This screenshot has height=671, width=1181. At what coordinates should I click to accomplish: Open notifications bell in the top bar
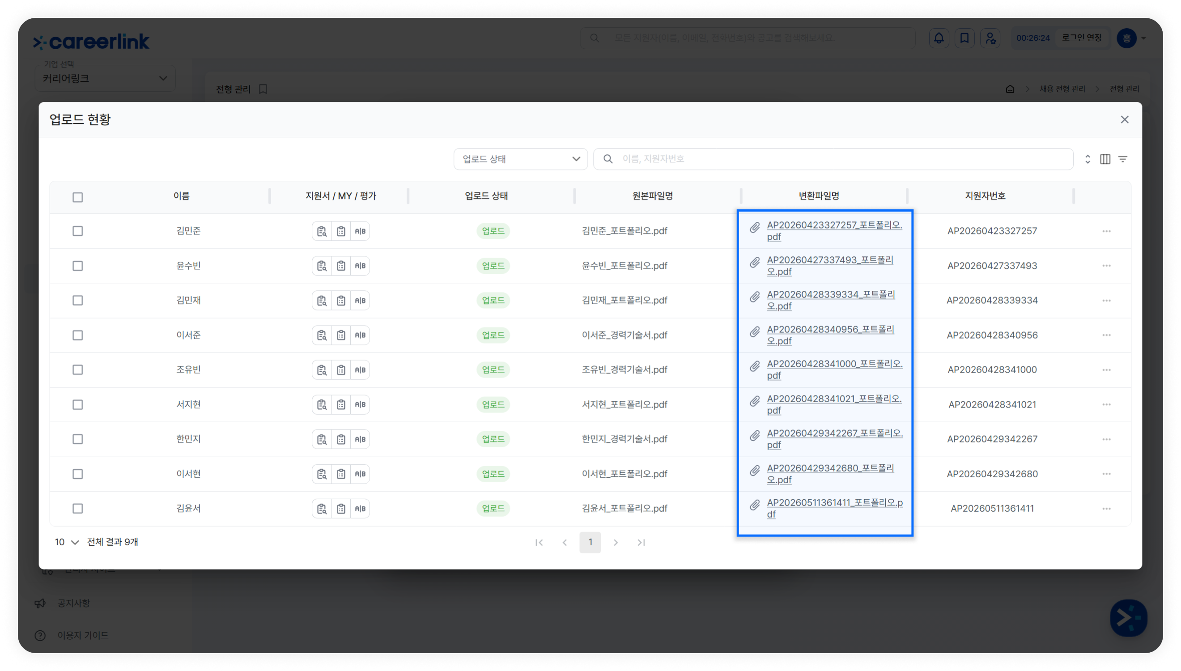[x=939, y=38]
